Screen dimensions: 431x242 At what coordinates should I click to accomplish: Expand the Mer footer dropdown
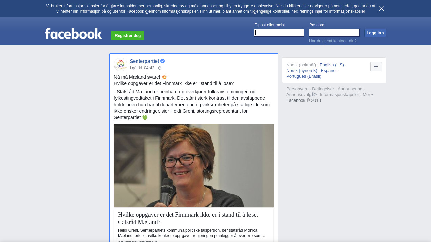[x=368, y=95]
